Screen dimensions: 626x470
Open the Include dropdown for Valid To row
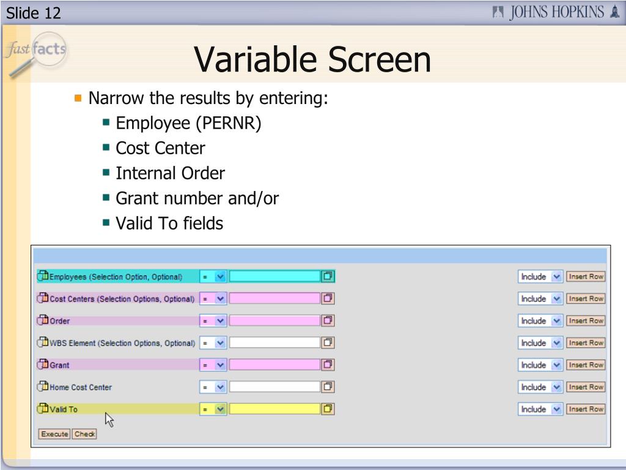(540, 409)
